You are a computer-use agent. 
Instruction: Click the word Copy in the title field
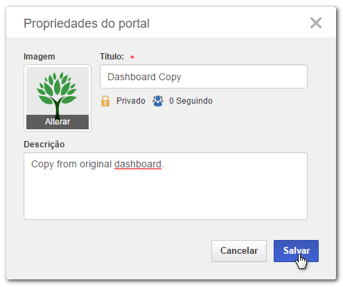170,77
